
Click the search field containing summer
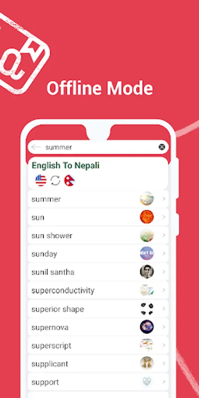coord(98,147)
